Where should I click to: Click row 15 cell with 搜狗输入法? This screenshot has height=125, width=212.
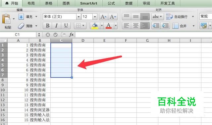click(x=40, y=115)
